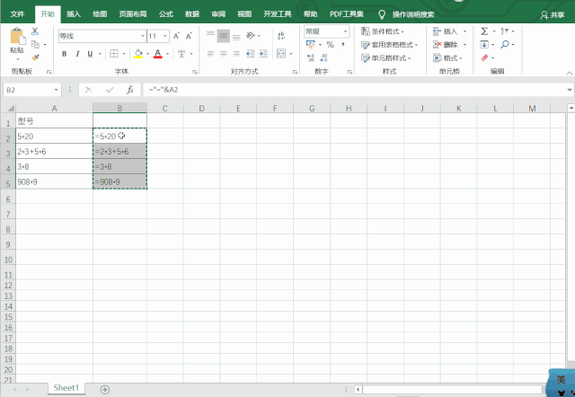Screen dimensions: 575x397
Task: Click the merge and center icon
Action: pos(281,54)
